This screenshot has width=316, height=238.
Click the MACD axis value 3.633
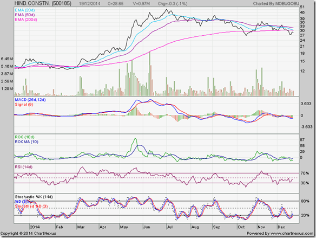[x=306, y=104]
